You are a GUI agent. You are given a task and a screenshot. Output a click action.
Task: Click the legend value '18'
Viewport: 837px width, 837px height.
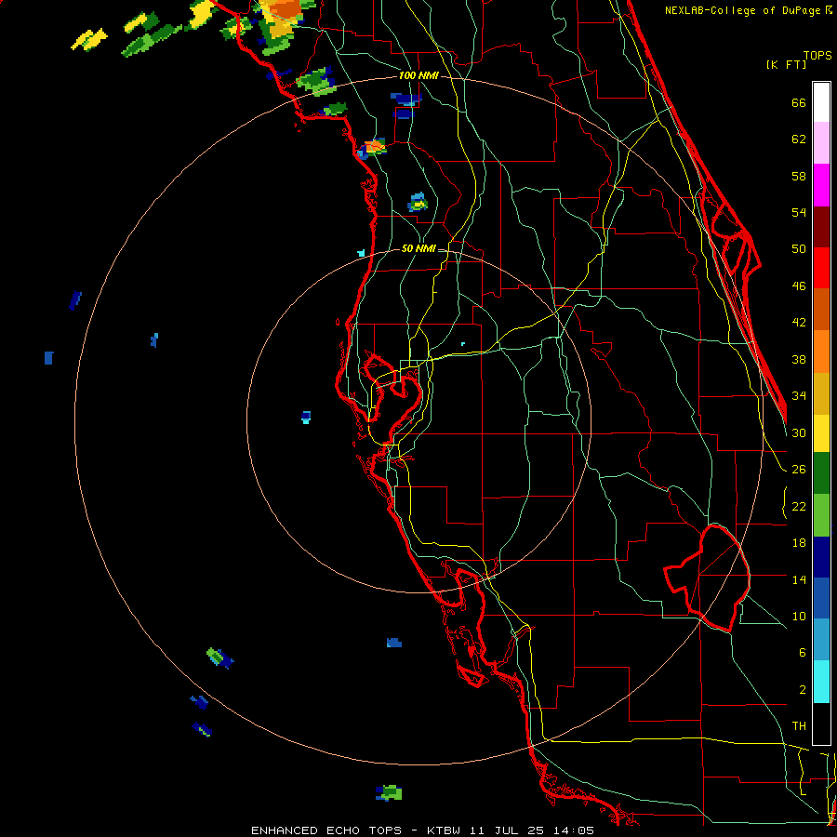pos(799,543)
